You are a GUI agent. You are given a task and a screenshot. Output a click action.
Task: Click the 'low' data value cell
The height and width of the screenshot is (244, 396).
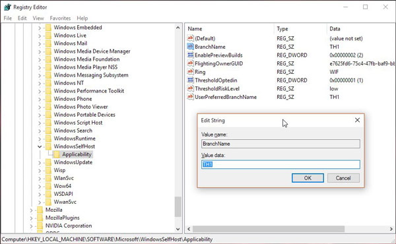pos(334,88)
